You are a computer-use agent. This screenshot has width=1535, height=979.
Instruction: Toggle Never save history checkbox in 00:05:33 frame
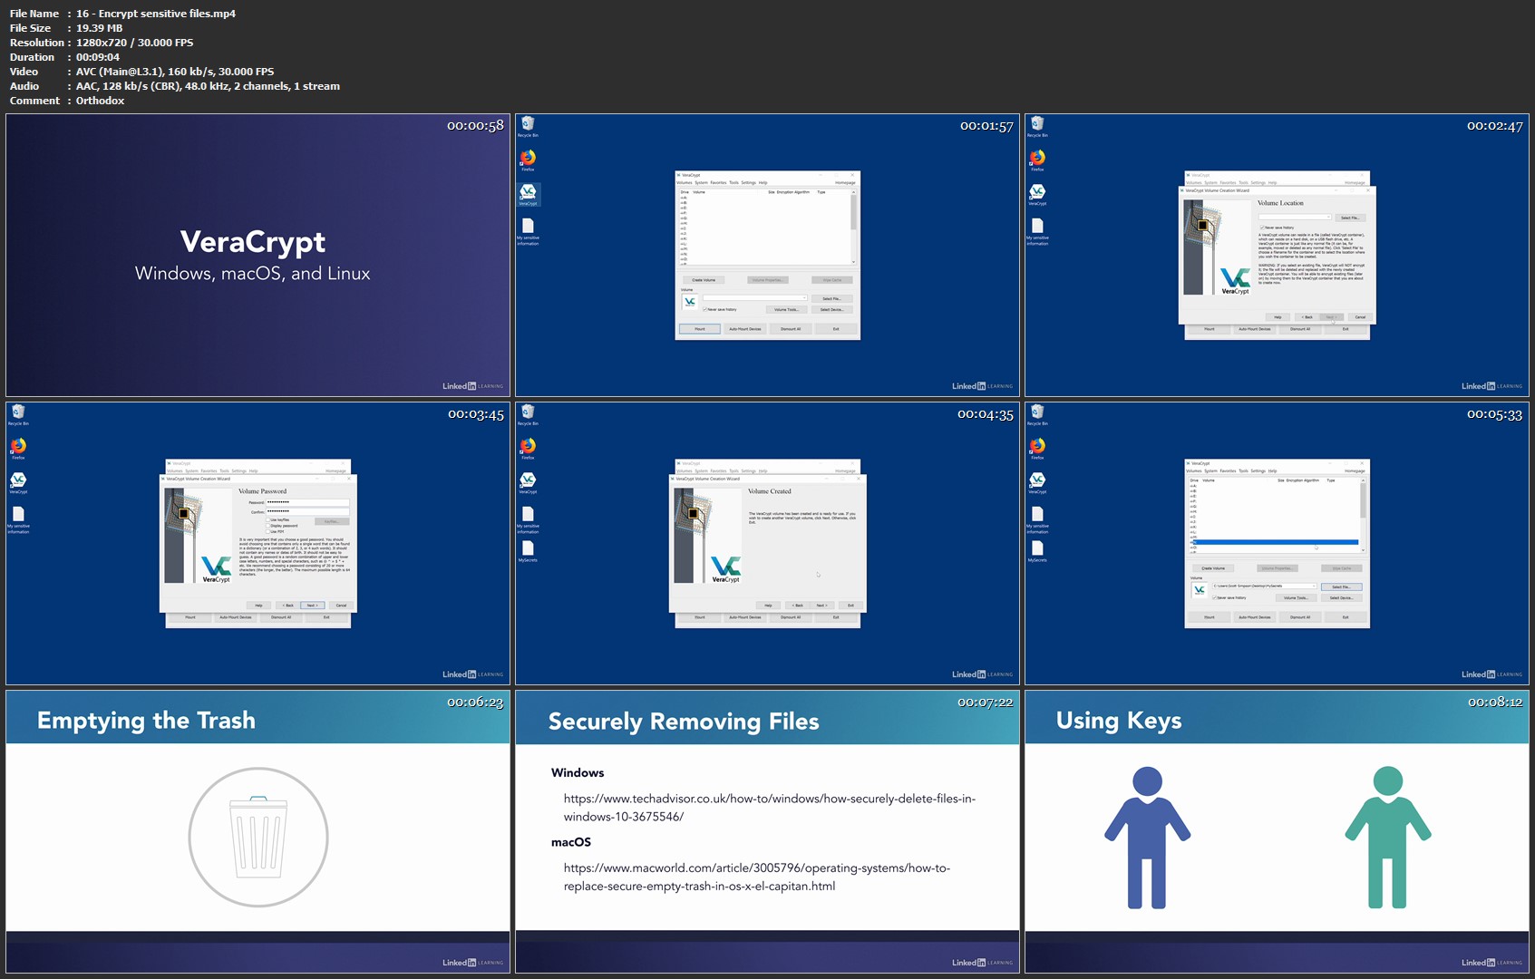pyautogui.click(x=1214, y=597)
